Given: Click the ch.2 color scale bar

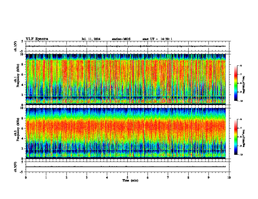Looking at the screenshot, I should tap(236, 137).
